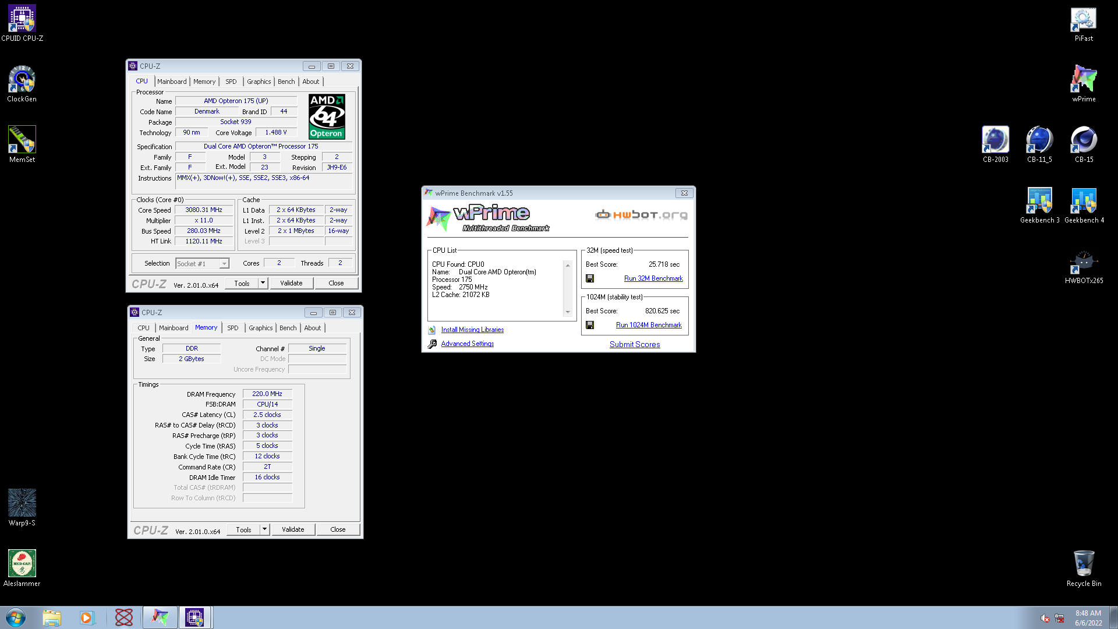Viewport: 1118px width, 629px height.
Task: Open Memory tab in top CPU-Z window
Action: pyautogui.click(x=204, y=82)
